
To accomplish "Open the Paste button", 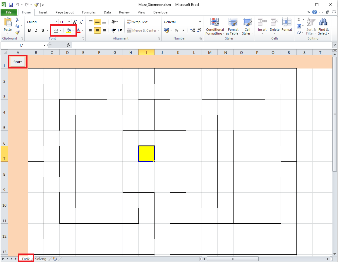I will [x=8, y=25].
